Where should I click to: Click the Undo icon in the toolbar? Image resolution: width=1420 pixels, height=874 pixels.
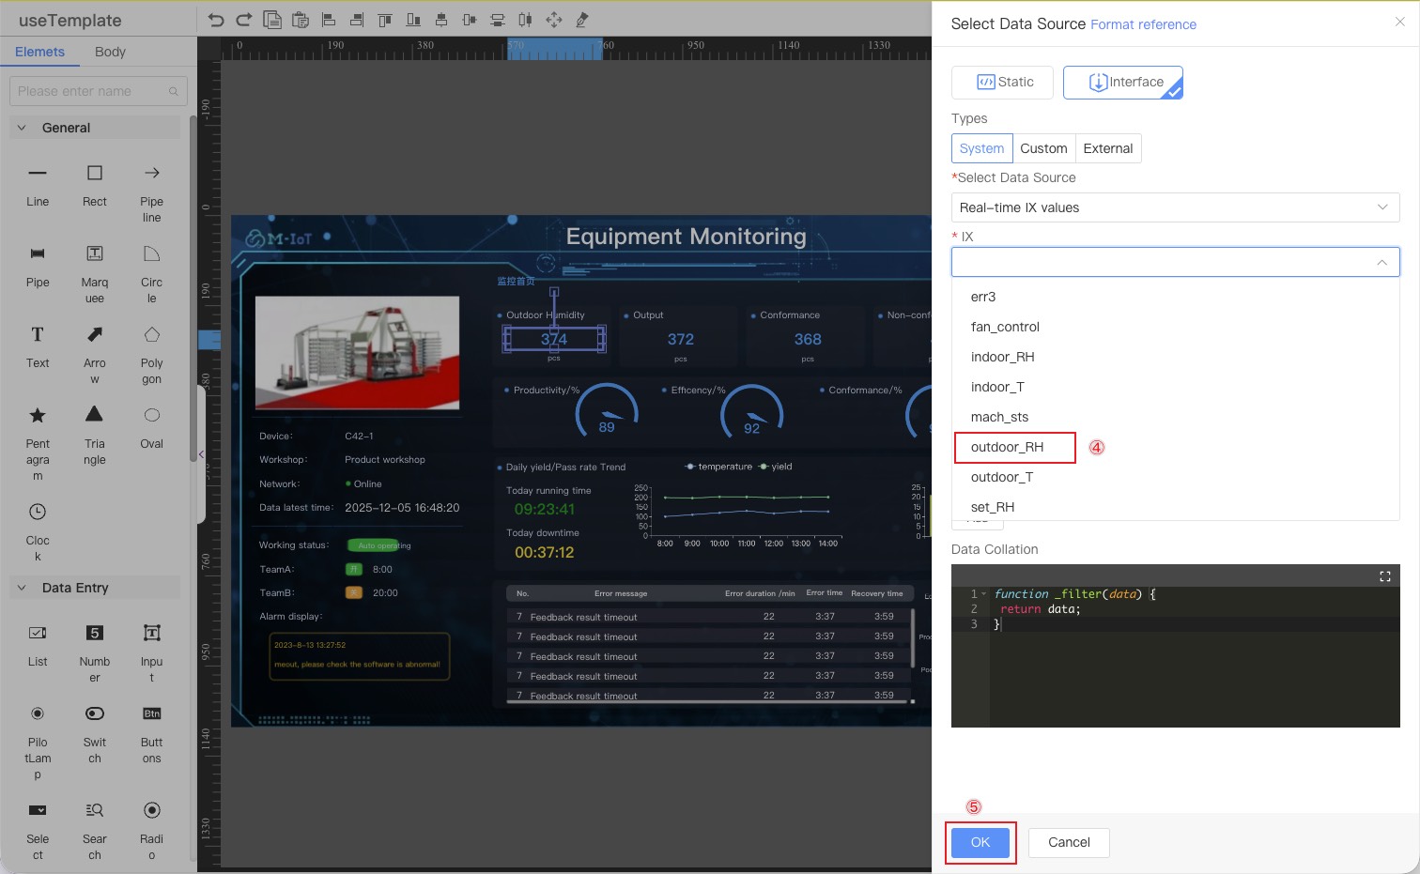pyautogui.click(x=216, y=19)
